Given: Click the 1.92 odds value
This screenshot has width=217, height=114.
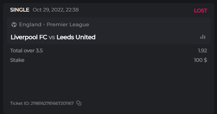Looking at the screenshot, I should [x=202, y=51].
